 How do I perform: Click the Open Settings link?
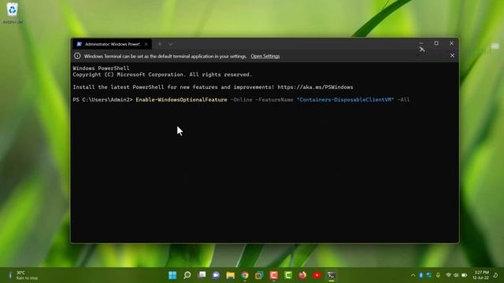[265, 56]
